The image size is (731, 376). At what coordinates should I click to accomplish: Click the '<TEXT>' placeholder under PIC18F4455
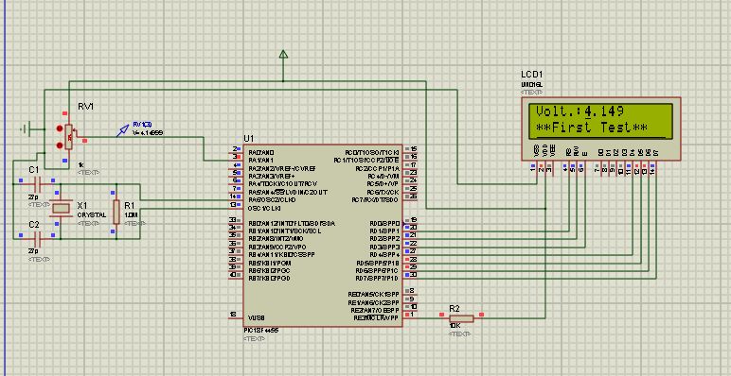254,339
